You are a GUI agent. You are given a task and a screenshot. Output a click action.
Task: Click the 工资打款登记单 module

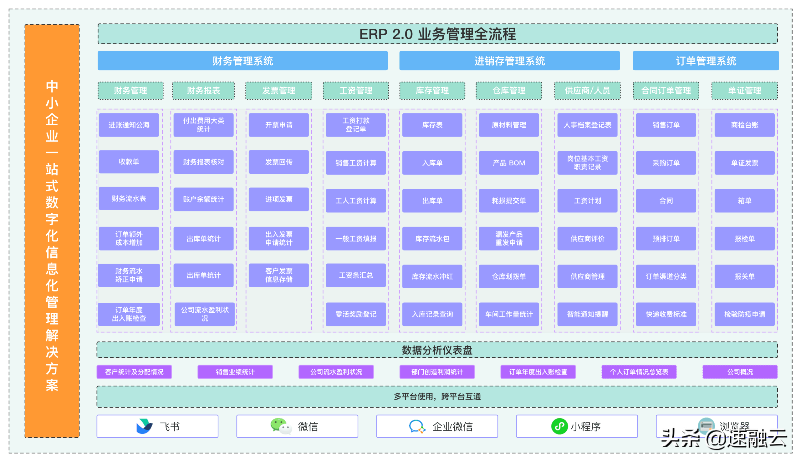coord(355,125)
